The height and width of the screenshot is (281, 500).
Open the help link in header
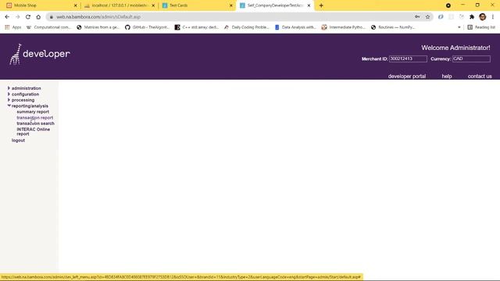[x=446, y=76]
